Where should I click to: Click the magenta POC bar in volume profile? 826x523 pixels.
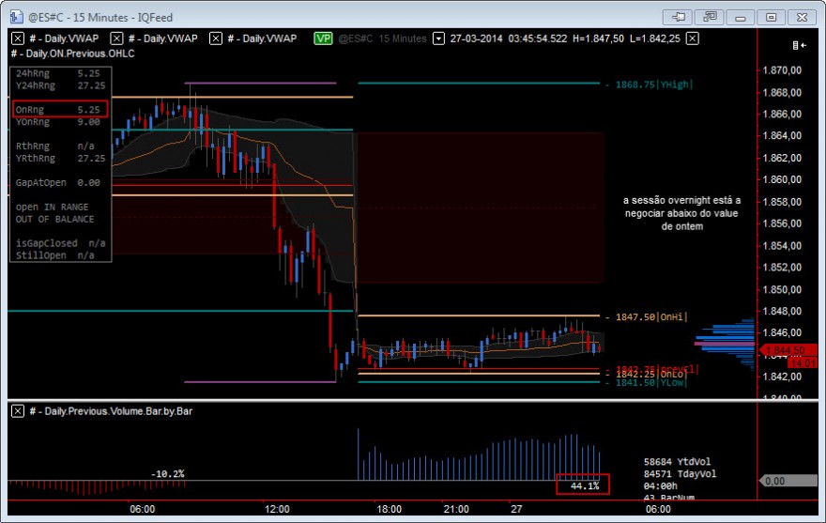[725, 344]
